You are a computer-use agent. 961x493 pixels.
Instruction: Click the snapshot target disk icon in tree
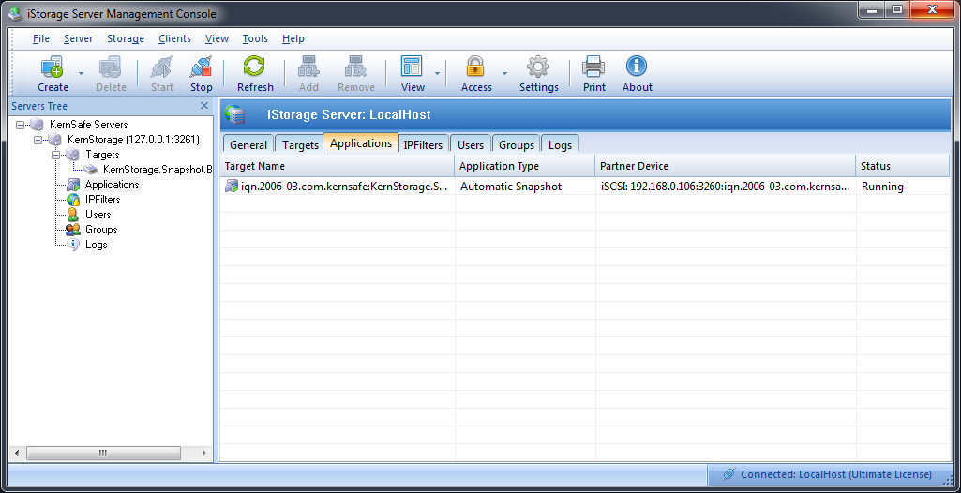pos(91,170)
